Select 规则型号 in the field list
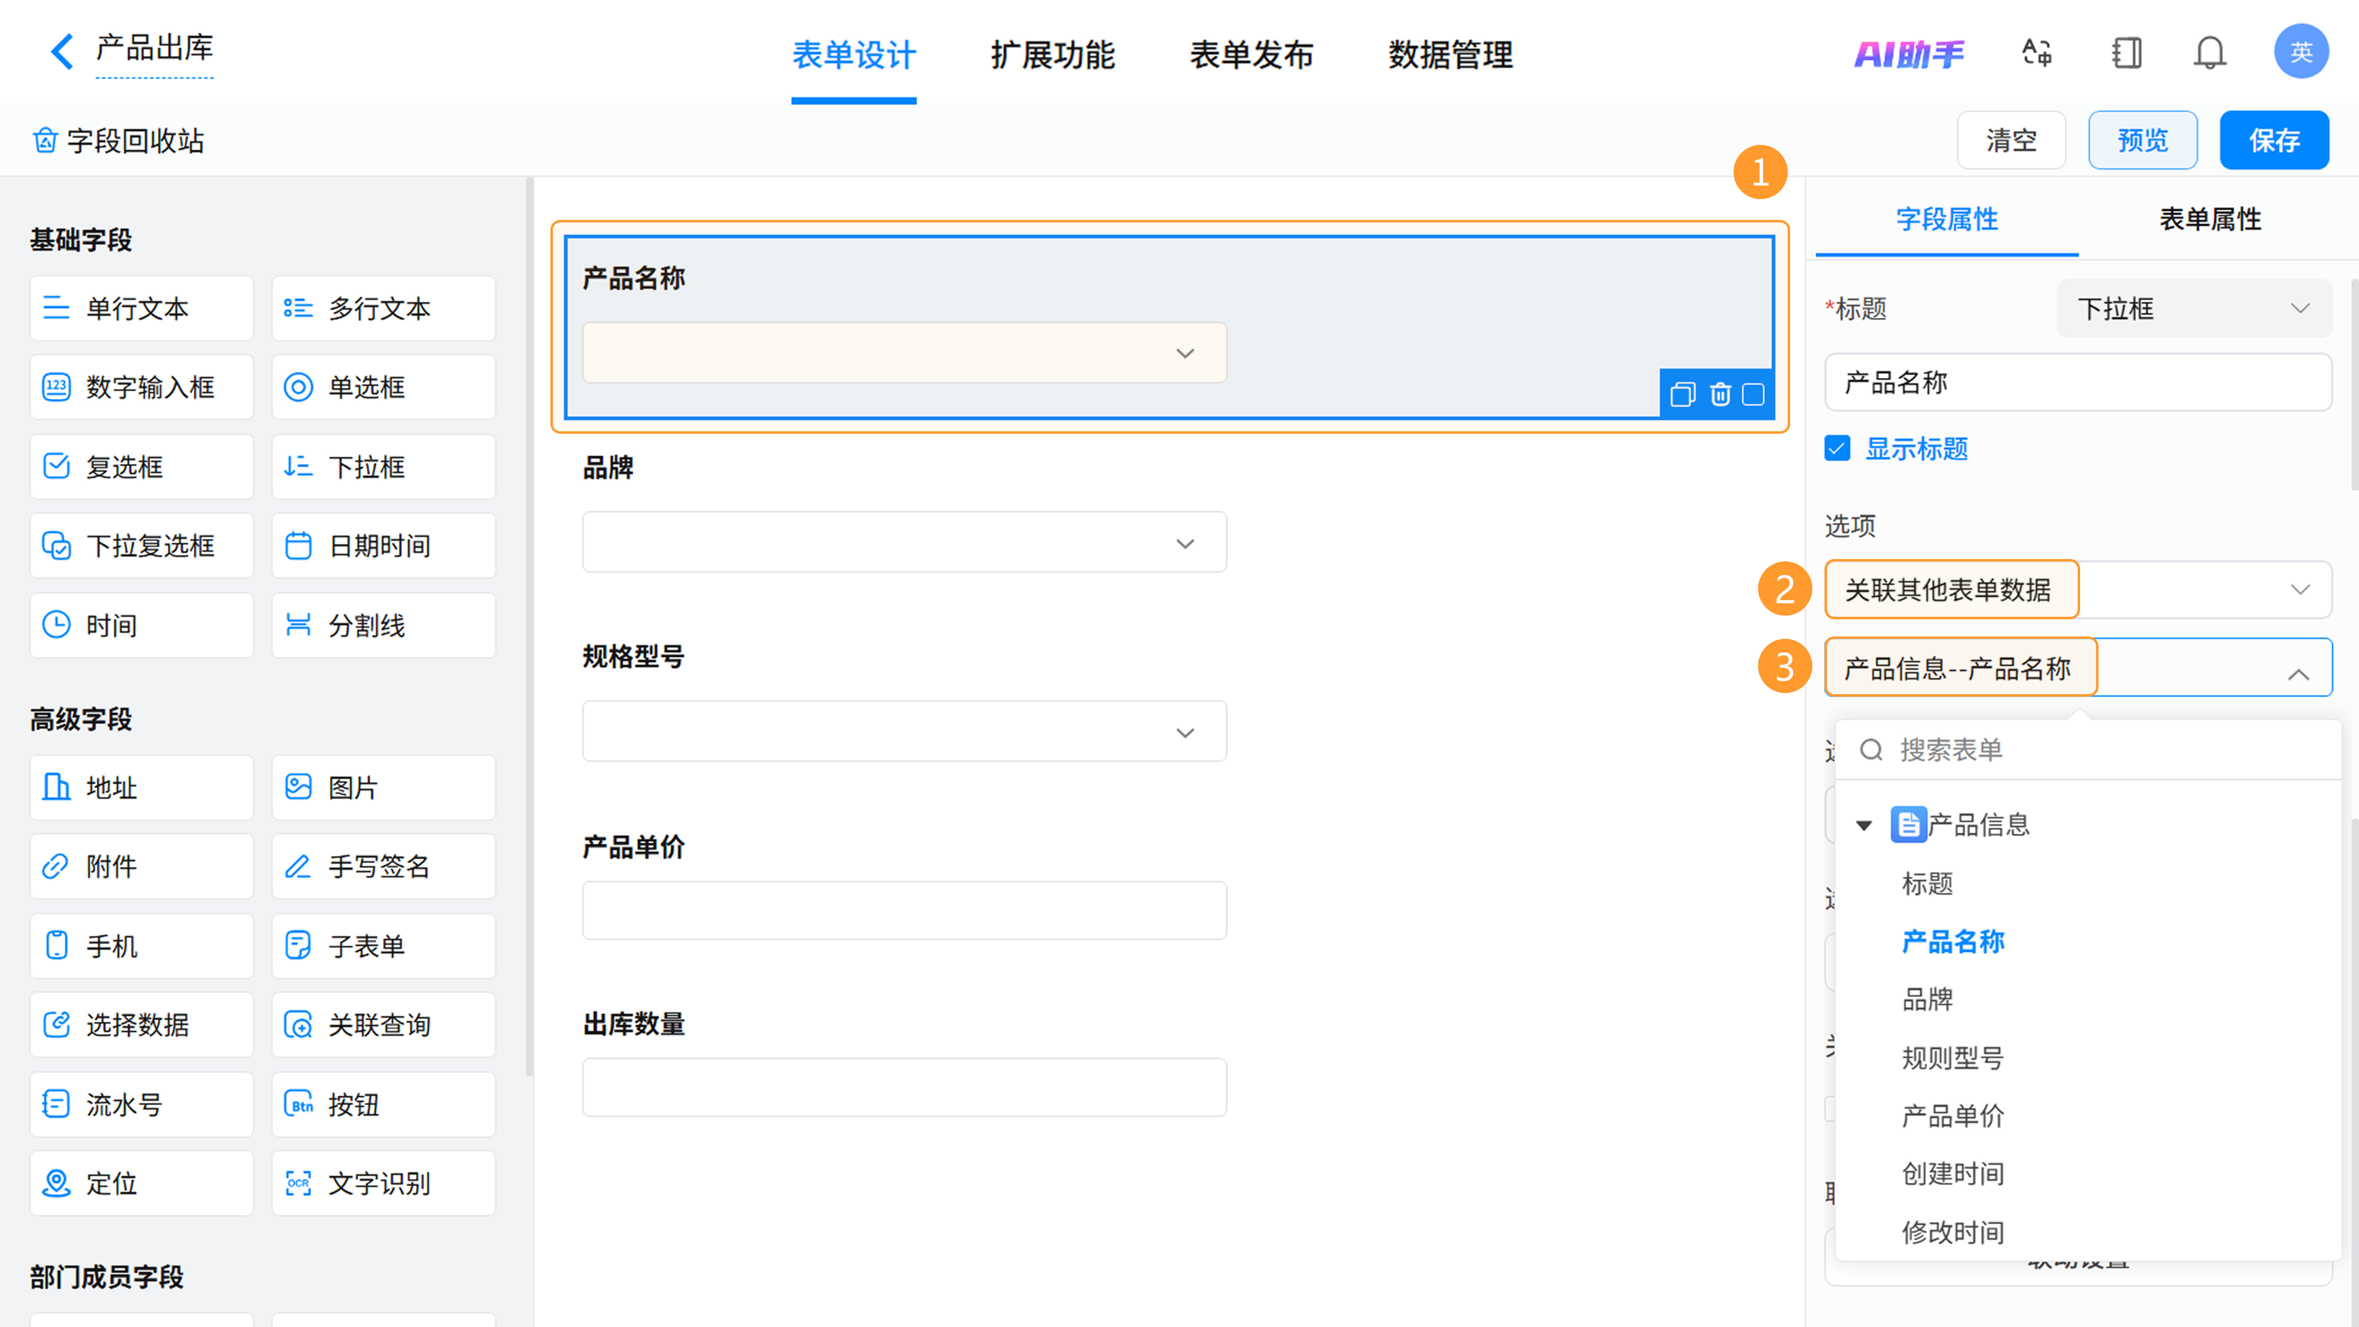The image size is (2359, 1327). click(x=1952, y=1058)
